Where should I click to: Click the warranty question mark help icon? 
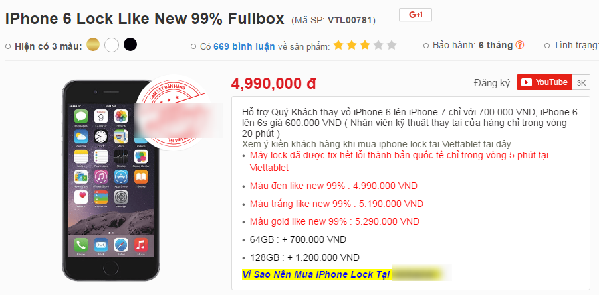(x=519, y=45)
